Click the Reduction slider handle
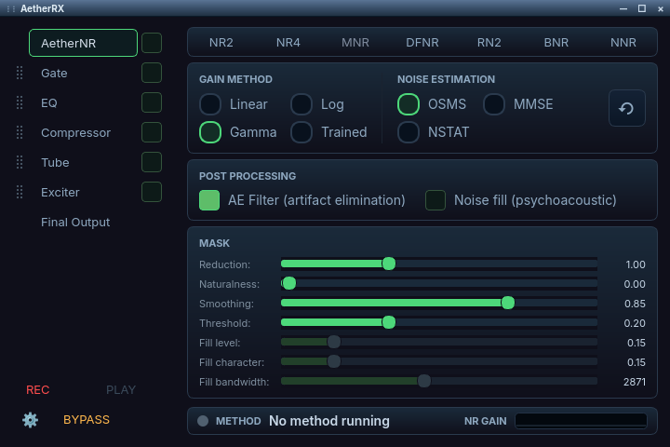This screenshot has height=447, width=670. (x=389, y=264)
